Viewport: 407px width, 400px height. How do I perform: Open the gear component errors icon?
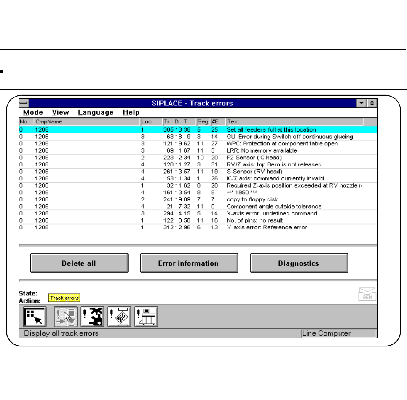(x=92, y=317)
